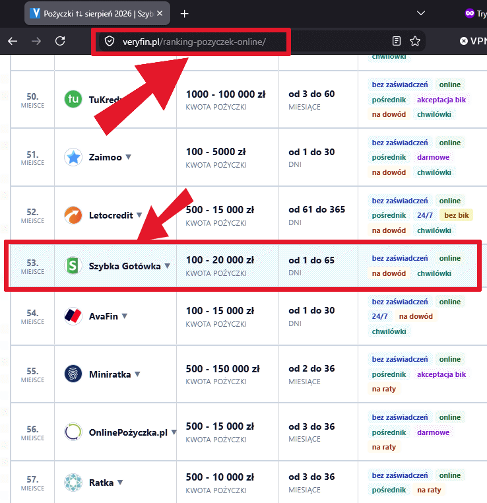Expand Letocredit details with its arrow

[x=139, y=215]
